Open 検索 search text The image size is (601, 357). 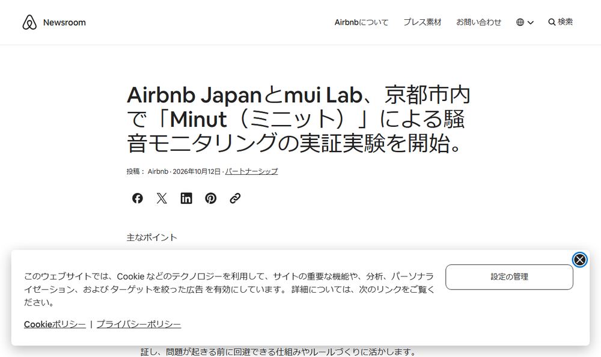point(566,22)
